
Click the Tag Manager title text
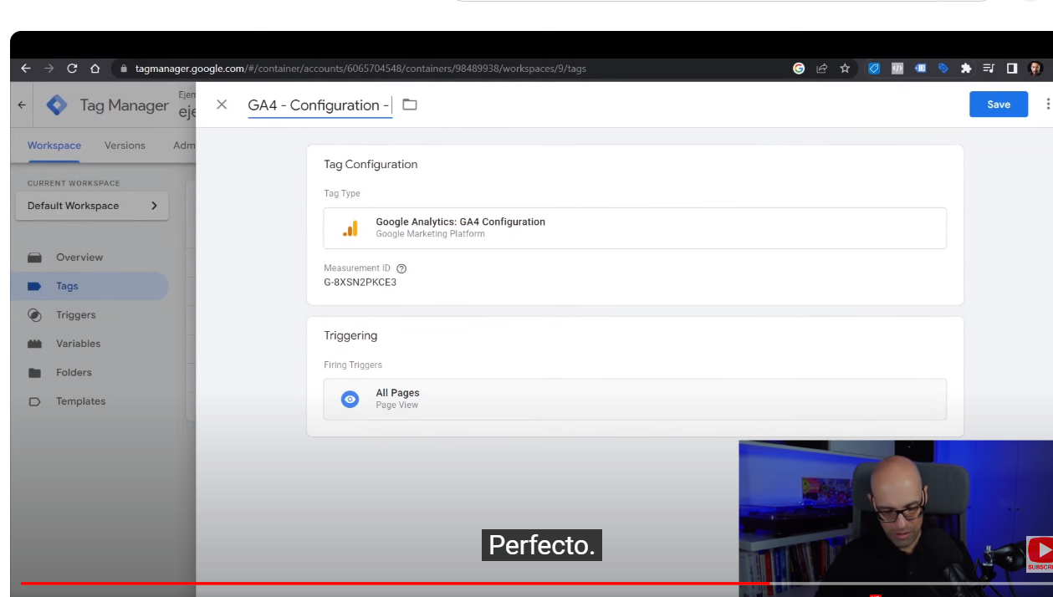(x=125, y=105)
